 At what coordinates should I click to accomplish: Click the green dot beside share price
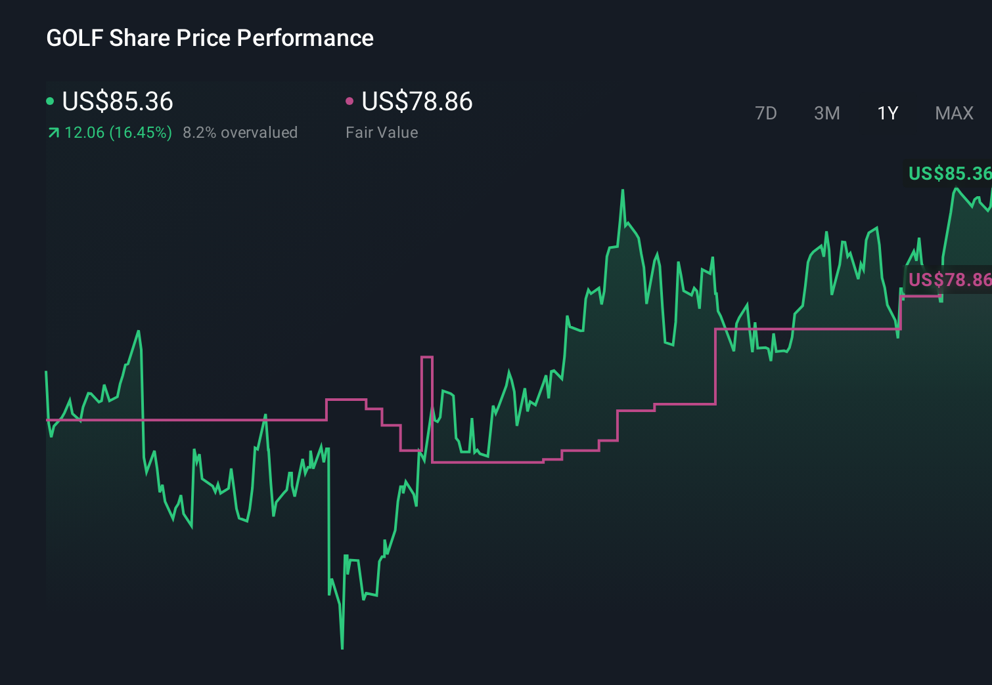(50, 101)
